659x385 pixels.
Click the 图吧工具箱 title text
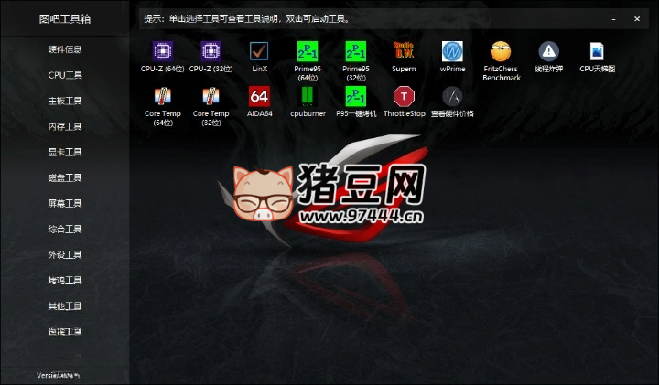(65, 19)
